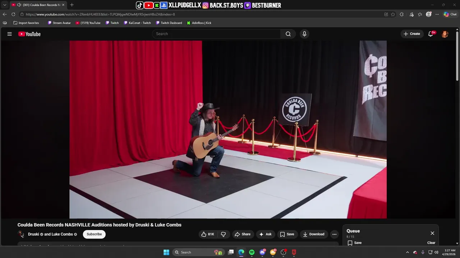Refresh the page
Image resolution: width=460 pixels, height=258 pixels.
(x=13, y=14)
